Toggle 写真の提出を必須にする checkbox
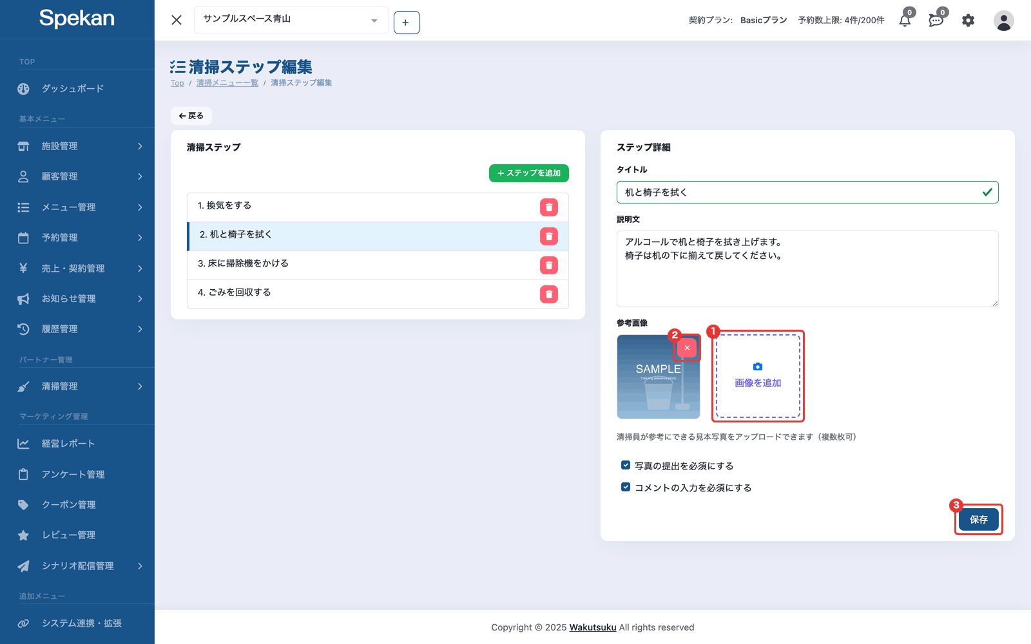 click(x=625, y=465)
